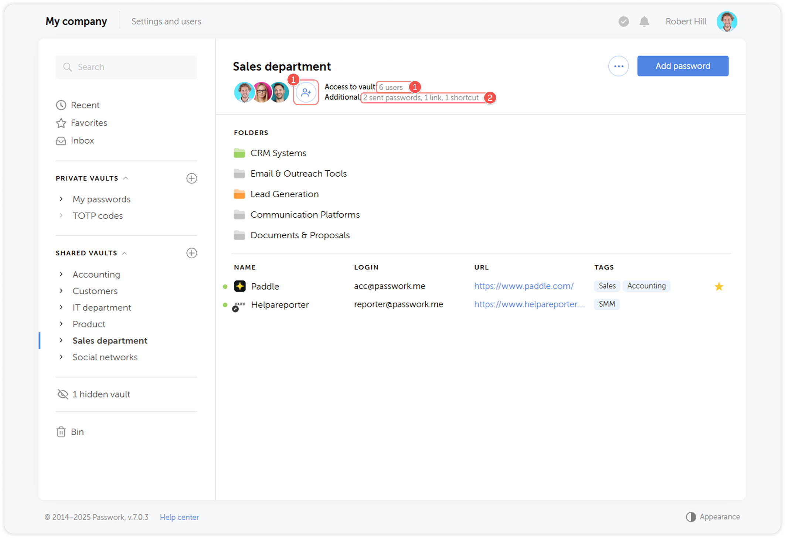Click the security checkmark status icon
Image resolution: width=785 pixels, height=538 pixels.
[623, 21]
